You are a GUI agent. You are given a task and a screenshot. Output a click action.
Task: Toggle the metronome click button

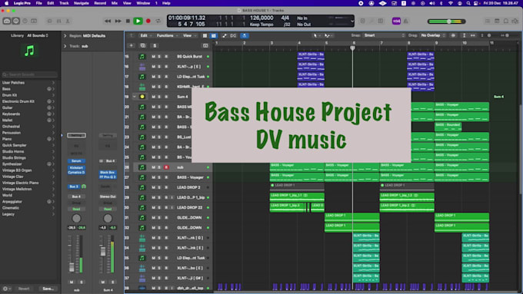406,21
